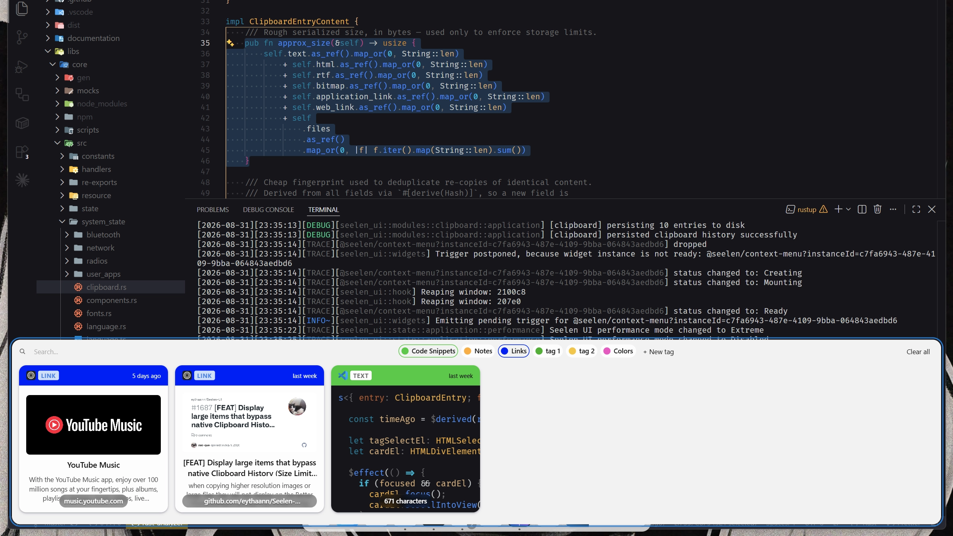Collapse the system_state folder
This screenshot has height=536, width=953.
point(62,222)
